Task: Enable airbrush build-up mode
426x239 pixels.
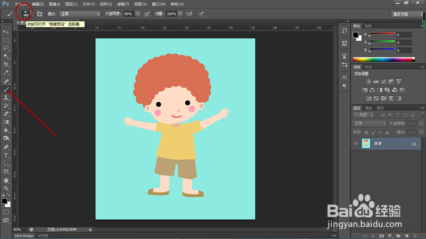Action: [x=190, y=14]
